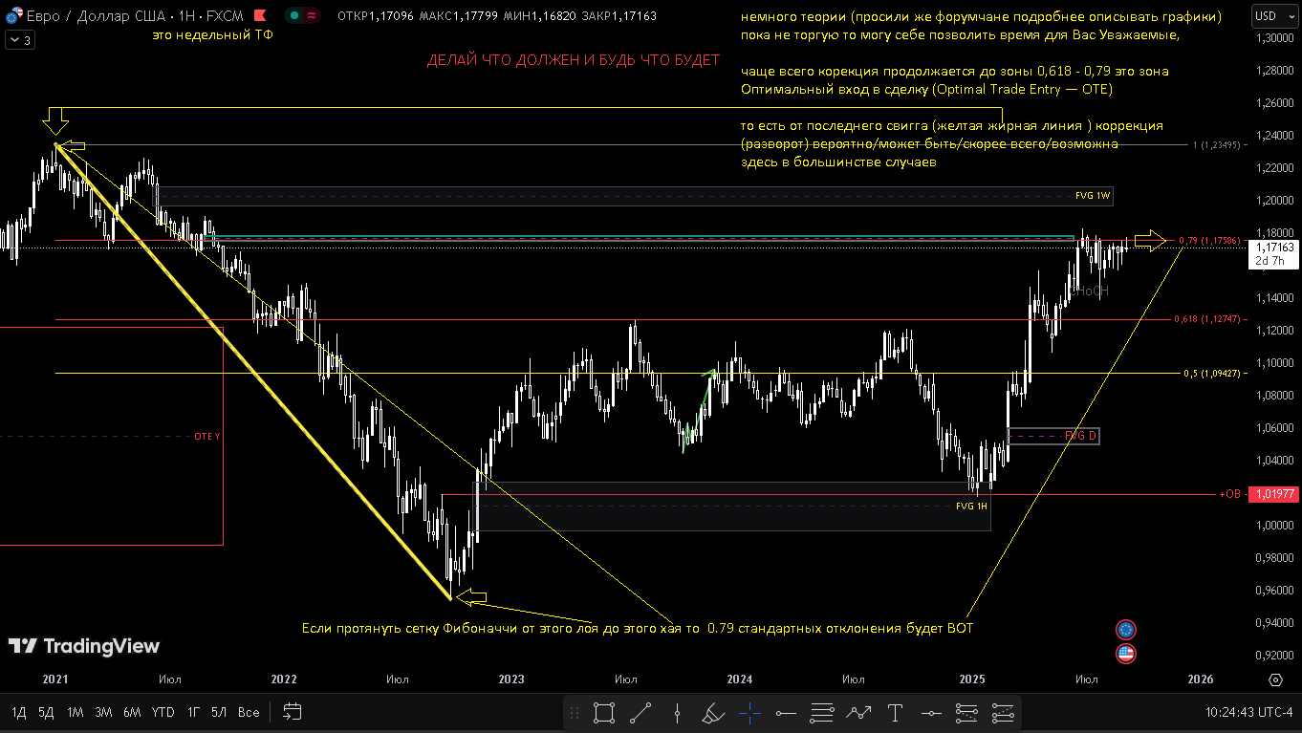Click the Все range button
The height and width of the screenshot is (733, 1302).
coord(249,712)
